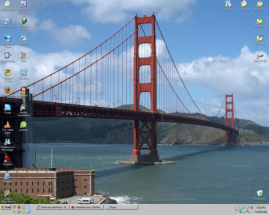
Task: Click the Control Panel desktop icon
Action: pyautogui.click(x=8, y=55)
